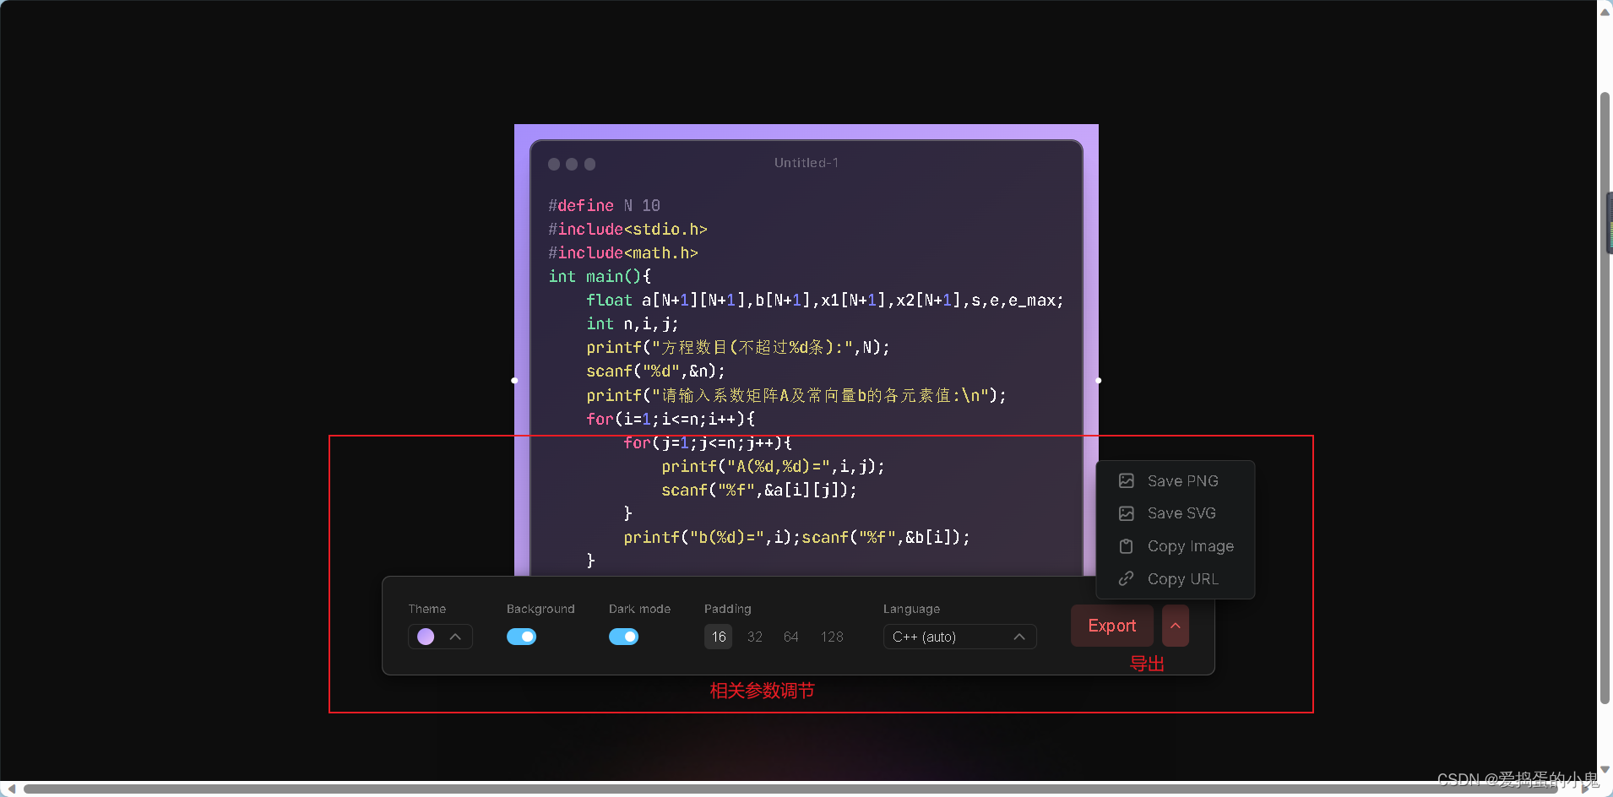This screenshot has height=797, width=1613.
Task: Click the code line 'int n,i,j;'
Action: pos(633,323)
